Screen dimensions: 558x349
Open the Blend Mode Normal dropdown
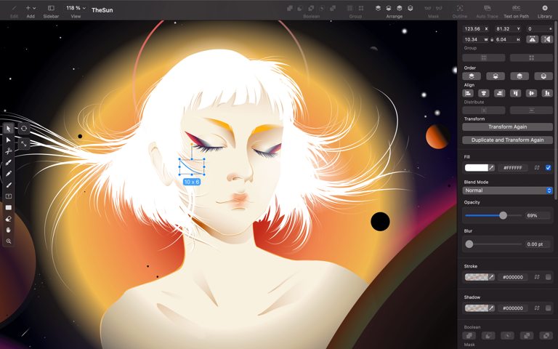[x=507, y=190]
